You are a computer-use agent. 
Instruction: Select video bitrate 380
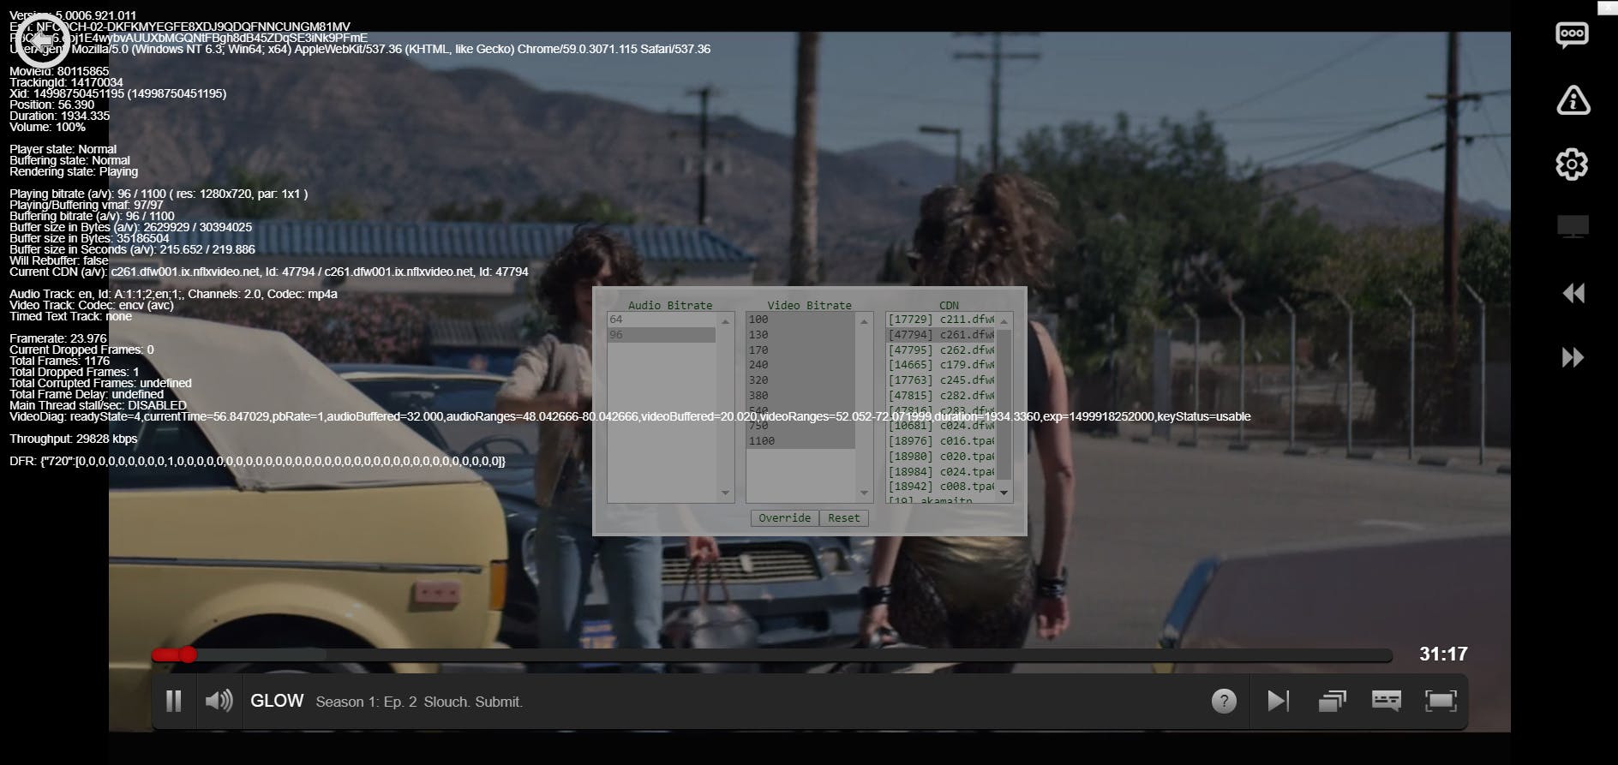pyautogui.click(x=800, y=396)
